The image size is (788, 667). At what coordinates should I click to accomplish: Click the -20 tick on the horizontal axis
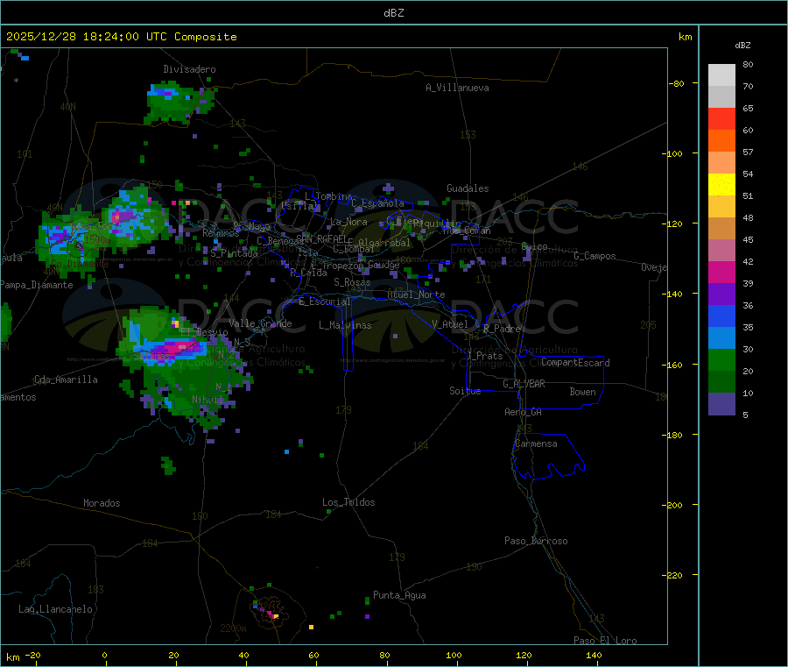(x=32, y=655)
